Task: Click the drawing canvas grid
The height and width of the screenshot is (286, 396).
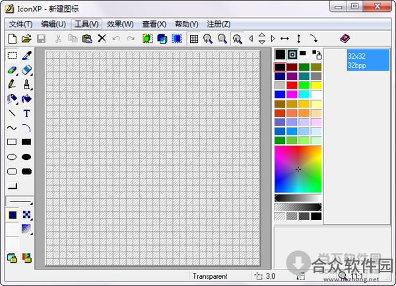Action: click(152, 159)
